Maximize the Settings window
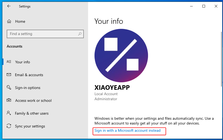223x140 pixels. (204, 6)
